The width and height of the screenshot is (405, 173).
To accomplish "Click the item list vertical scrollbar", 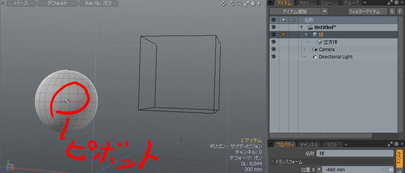I will pyautogui.click(x=400, y=75).
